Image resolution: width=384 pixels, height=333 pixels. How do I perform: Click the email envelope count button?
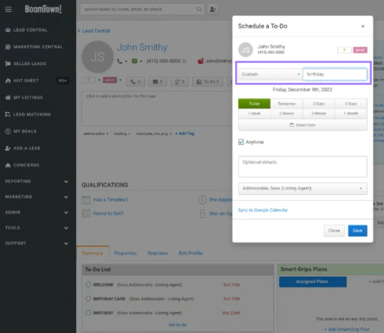(157, 82)
